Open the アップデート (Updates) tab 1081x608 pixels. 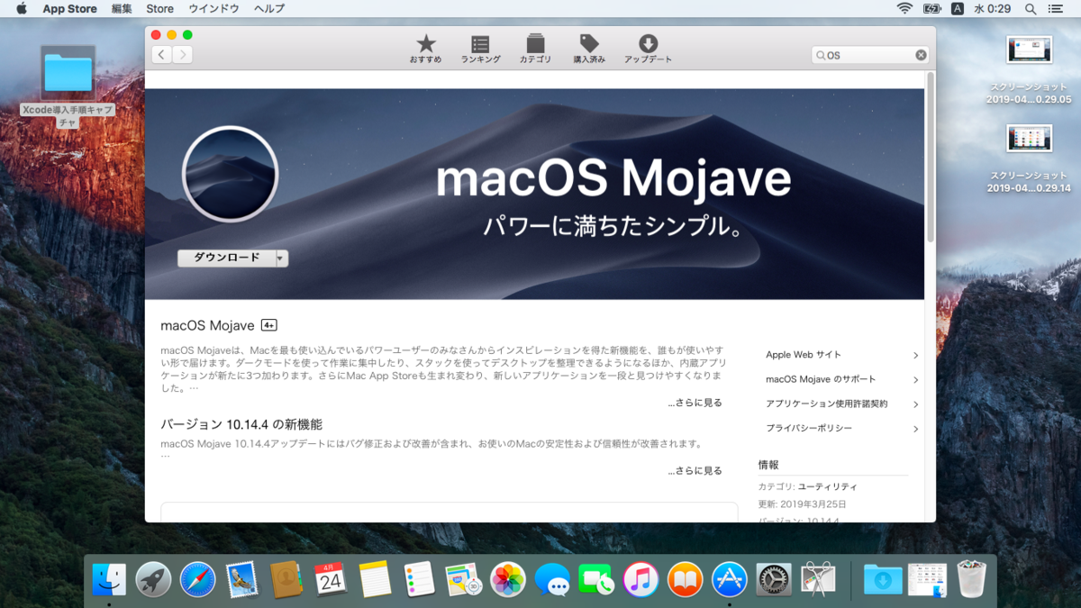tap(648, 49)
